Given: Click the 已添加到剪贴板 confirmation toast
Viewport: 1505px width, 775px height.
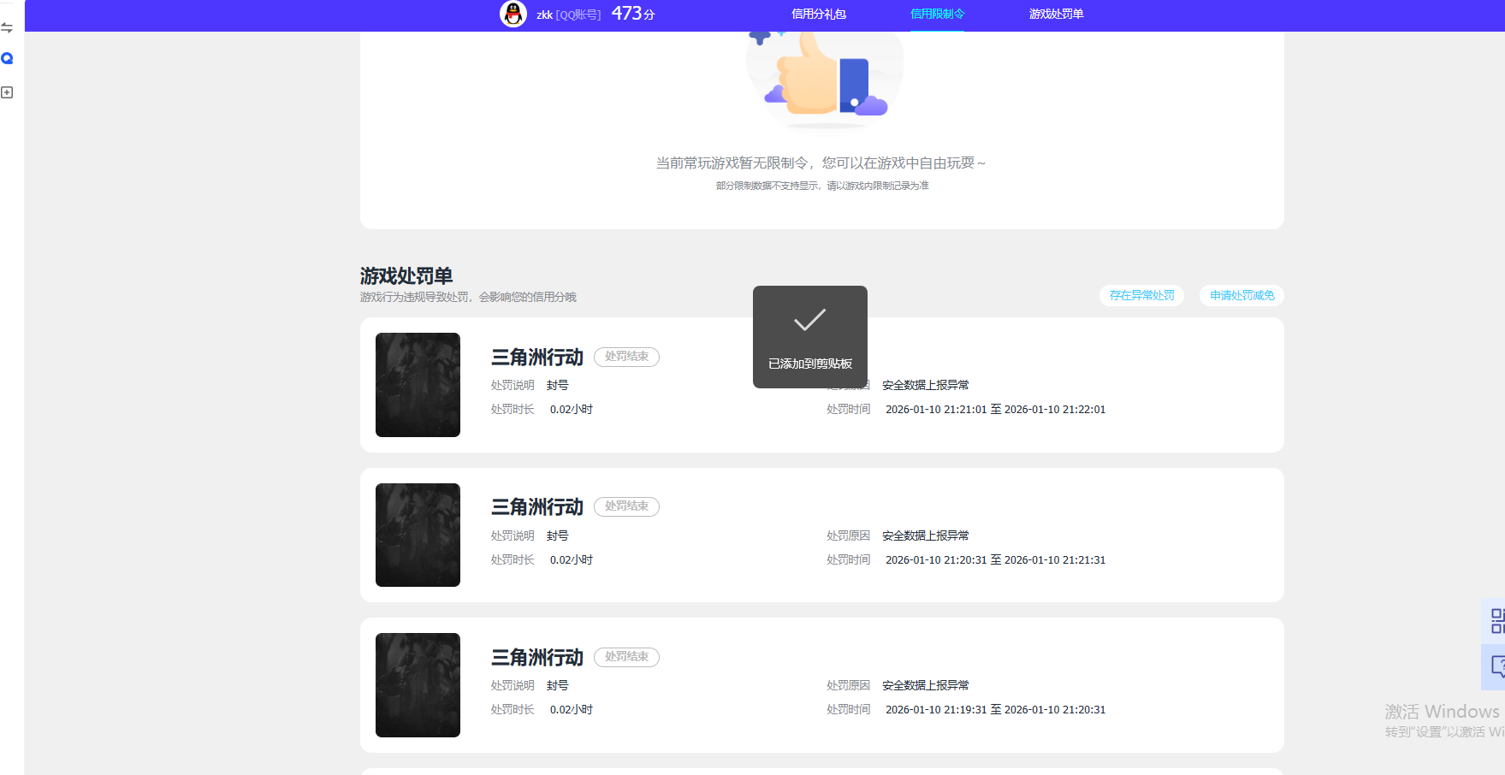Looking at the screenshot, I should pos(810,337).
